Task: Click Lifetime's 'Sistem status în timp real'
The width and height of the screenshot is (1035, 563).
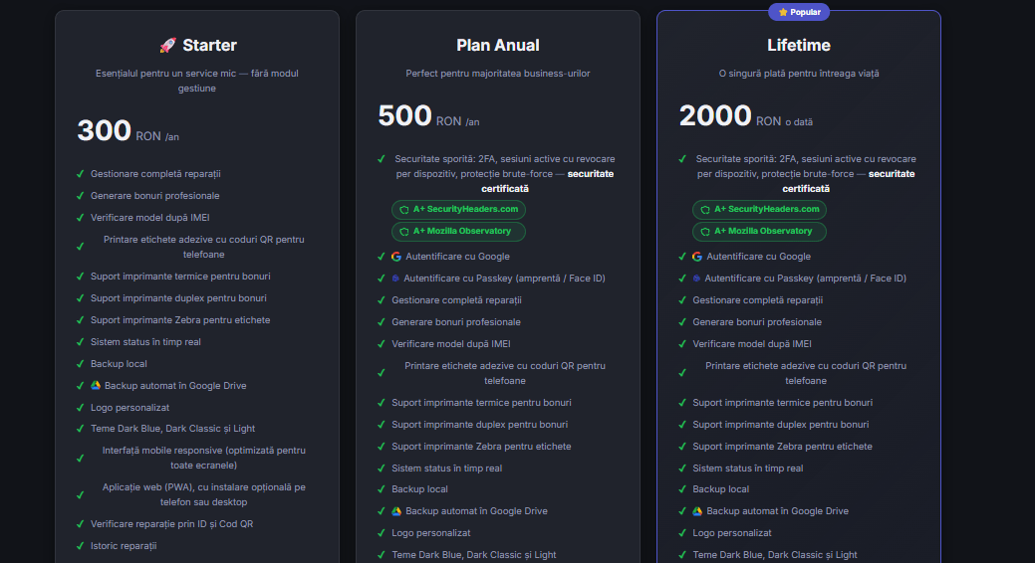Action: pos(748,469)
